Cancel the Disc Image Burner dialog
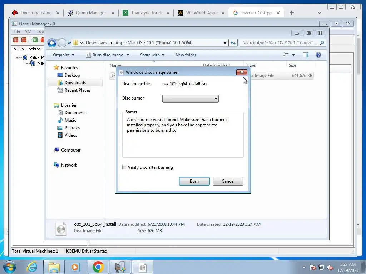Image resolution: width=366 pixels, height=274 pixels. click(228, 181)
